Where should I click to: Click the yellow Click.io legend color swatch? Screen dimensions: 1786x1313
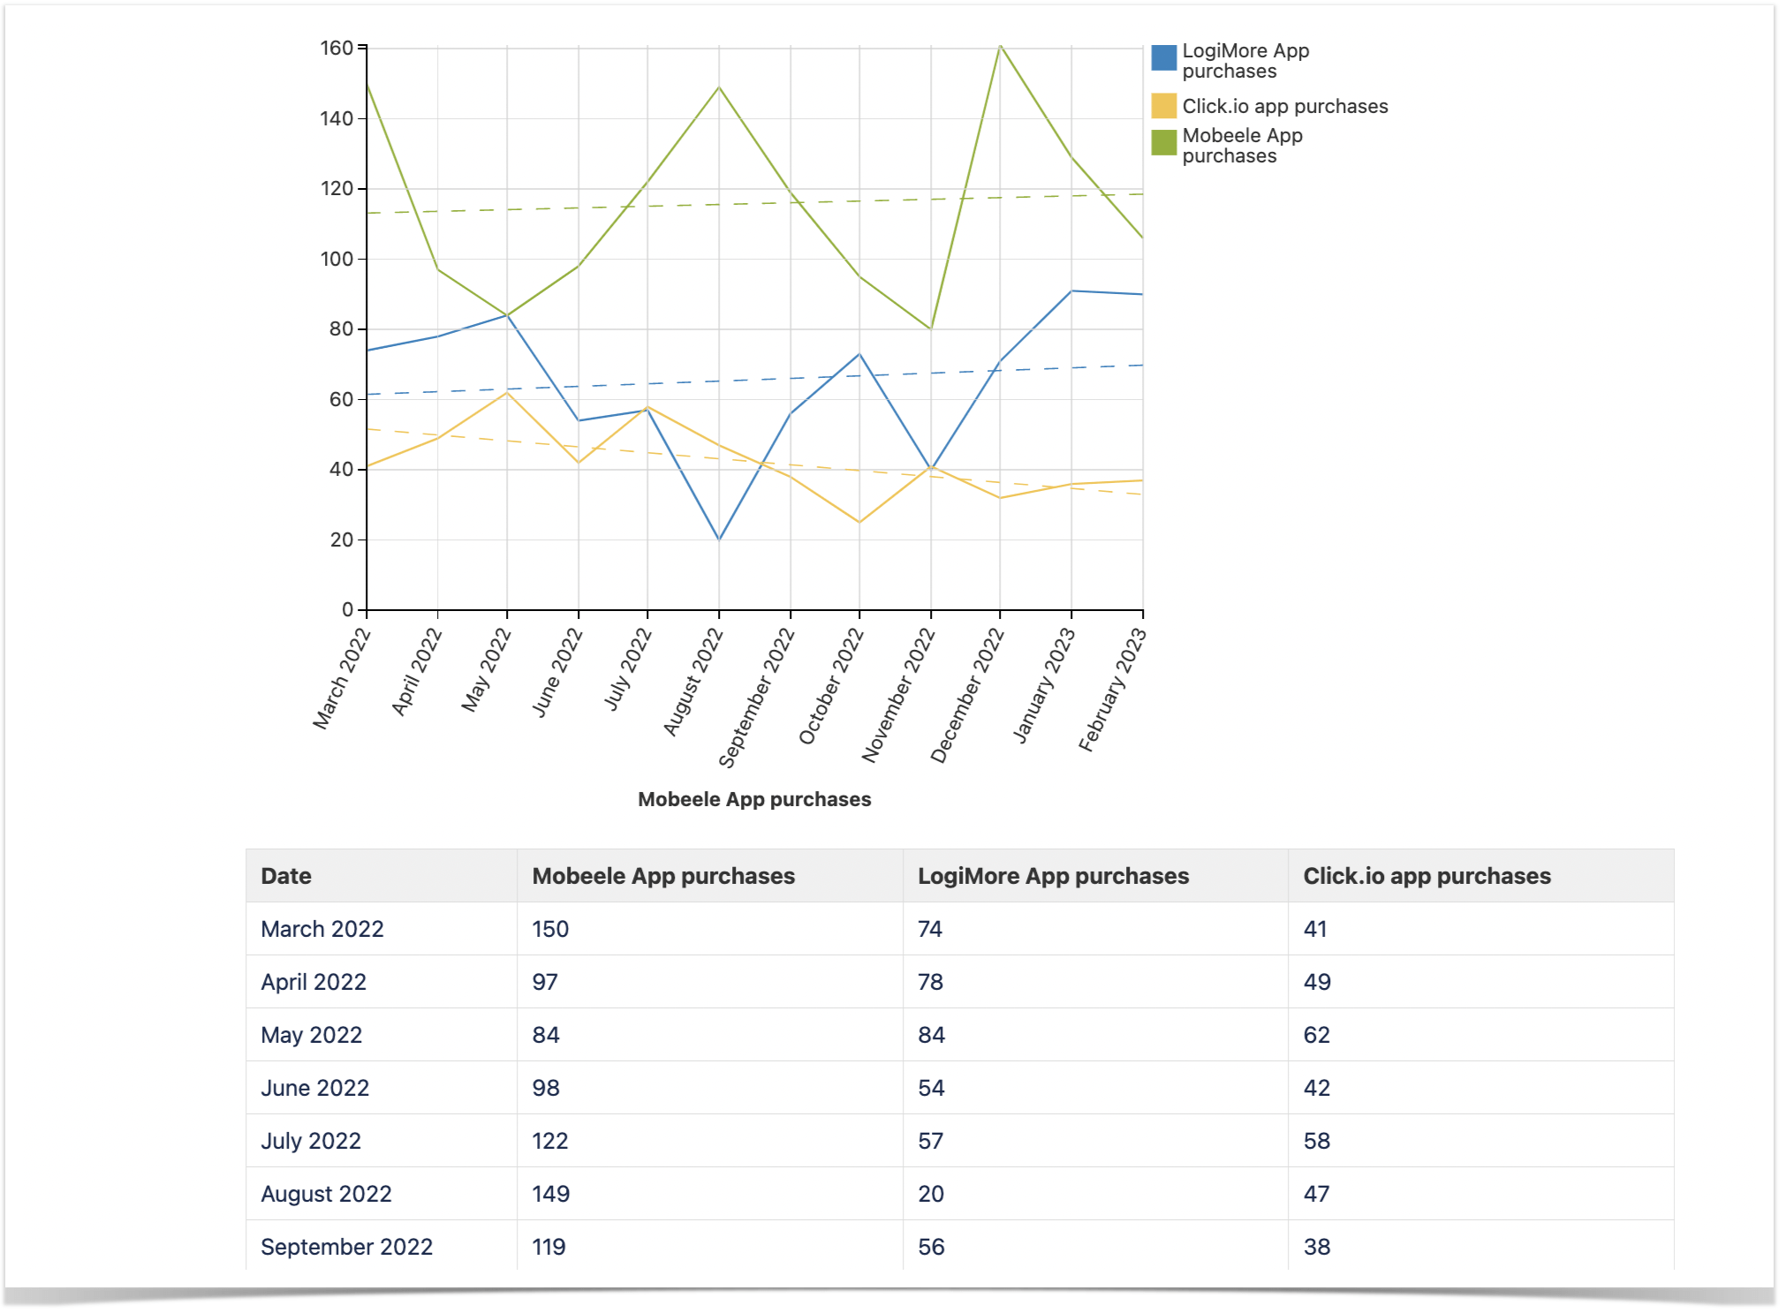point(1163,106)
